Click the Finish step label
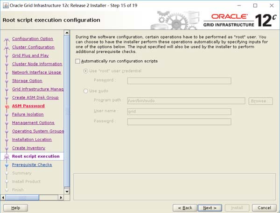The height and width of the screenshot is (213, 280). click(x=18, y=190)
